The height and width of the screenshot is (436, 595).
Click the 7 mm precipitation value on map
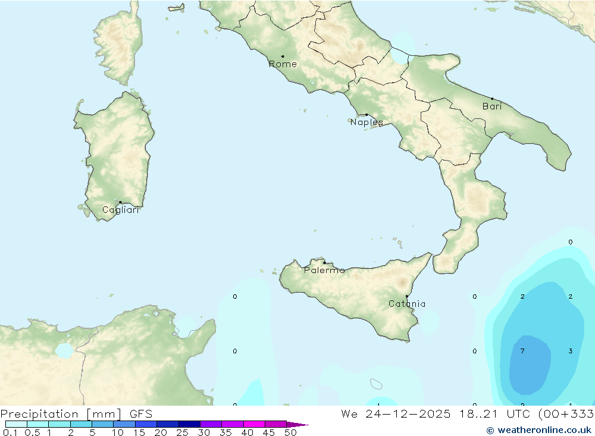tap(522, 351)
